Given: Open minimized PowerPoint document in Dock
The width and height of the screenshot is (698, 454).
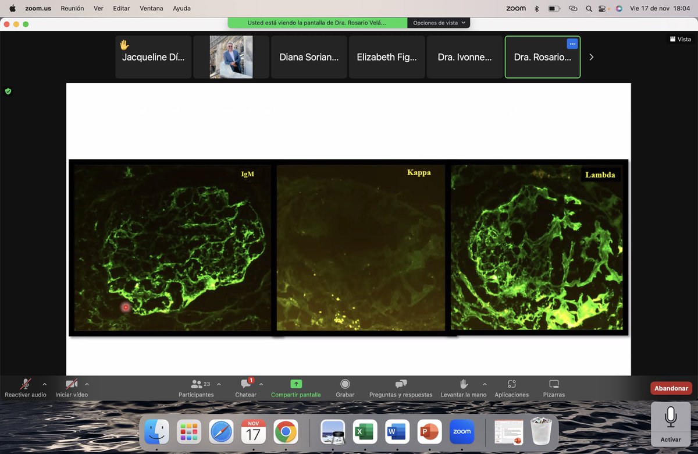Looking at the screenshot, I should 509,431.
